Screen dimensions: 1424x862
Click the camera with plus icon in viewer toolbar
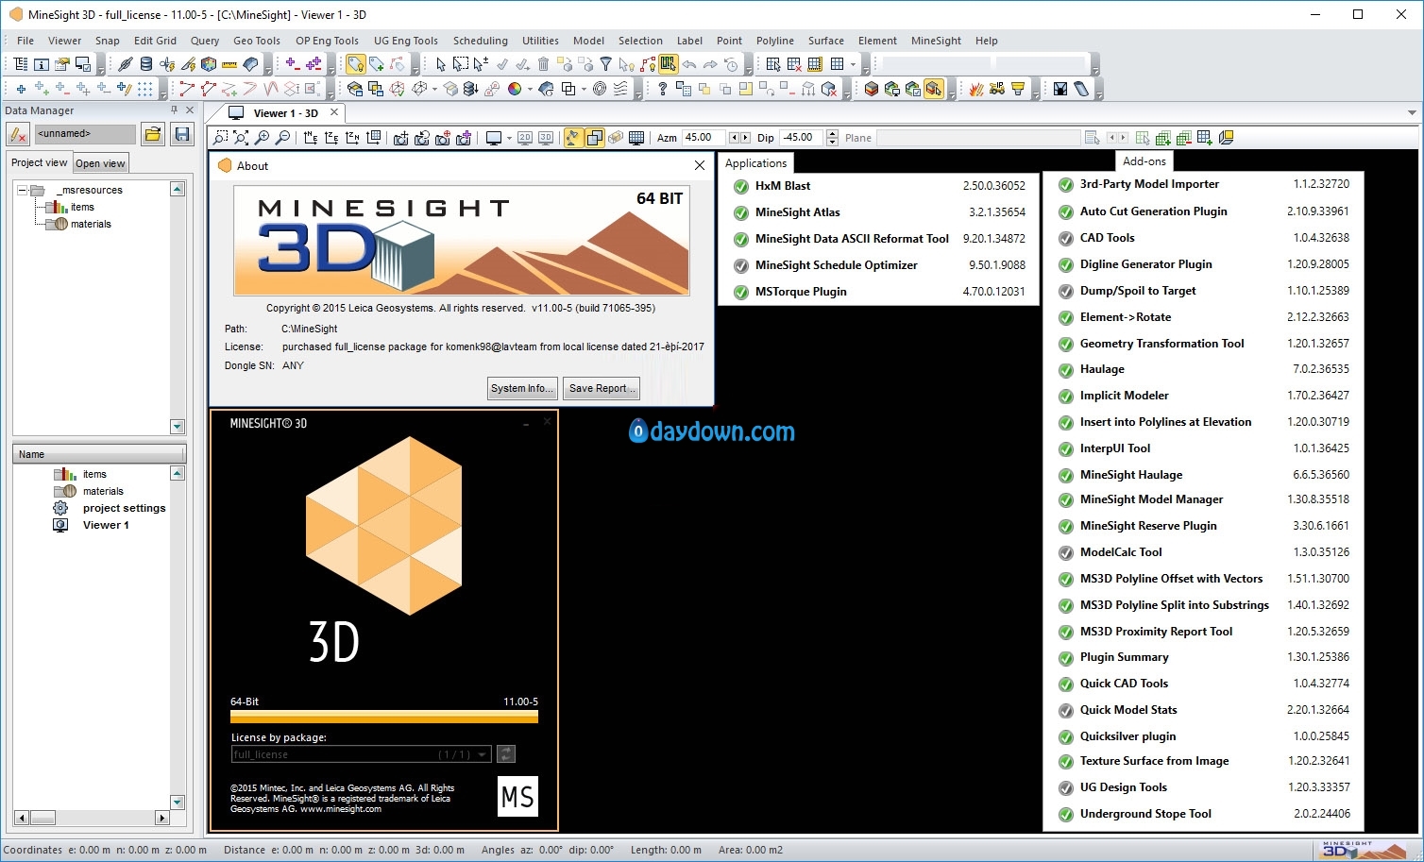[x=463, y=138]
